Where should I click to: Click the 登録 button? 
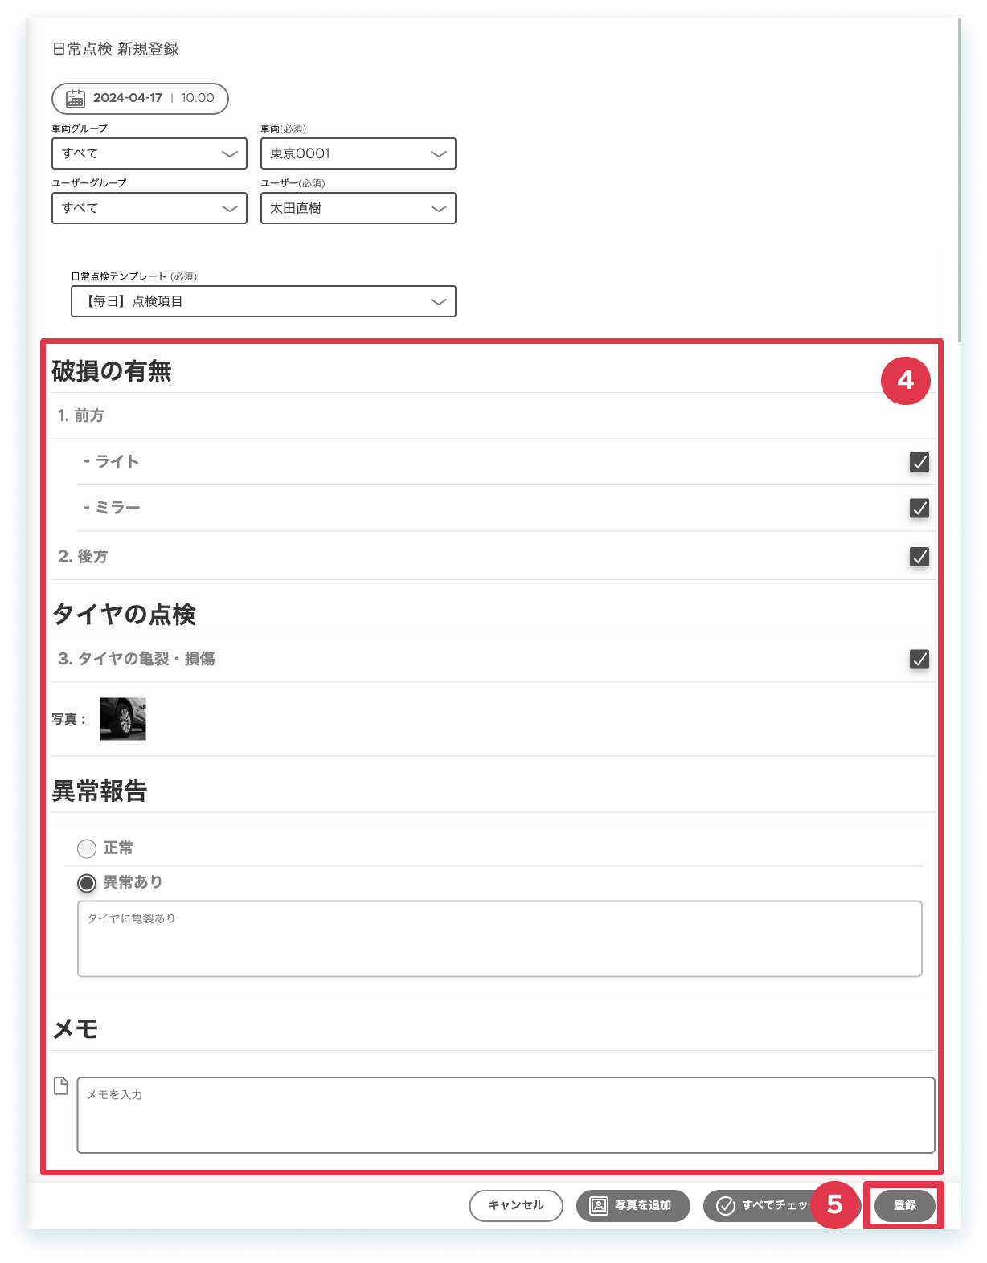(904, 1206)
